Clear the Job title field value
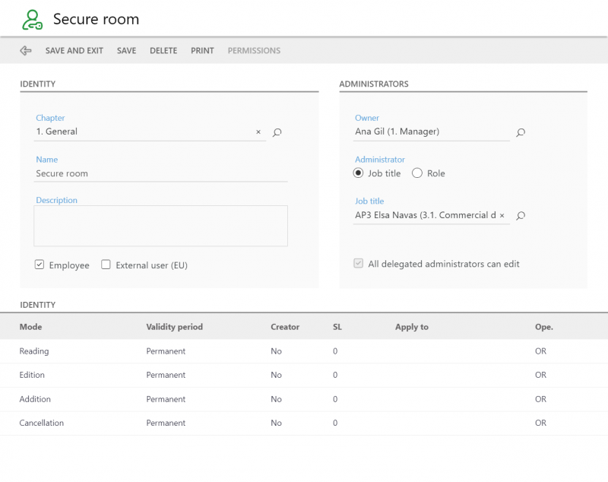This screenshot has height=482, width=608. pyautogui.click(x=502, y=215)
